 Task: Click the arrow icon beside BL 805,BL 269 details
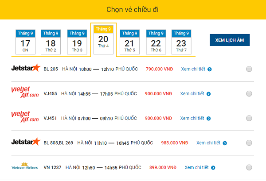pyautogui.click(x=225, y=143)
